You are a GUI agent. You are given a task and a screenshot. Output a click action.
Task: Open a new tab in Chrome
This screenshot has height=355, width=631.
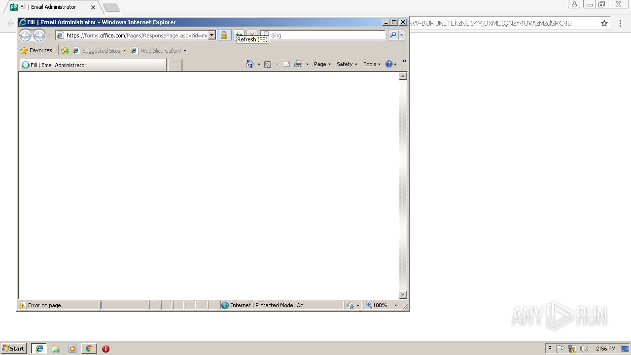click(111, 7)
